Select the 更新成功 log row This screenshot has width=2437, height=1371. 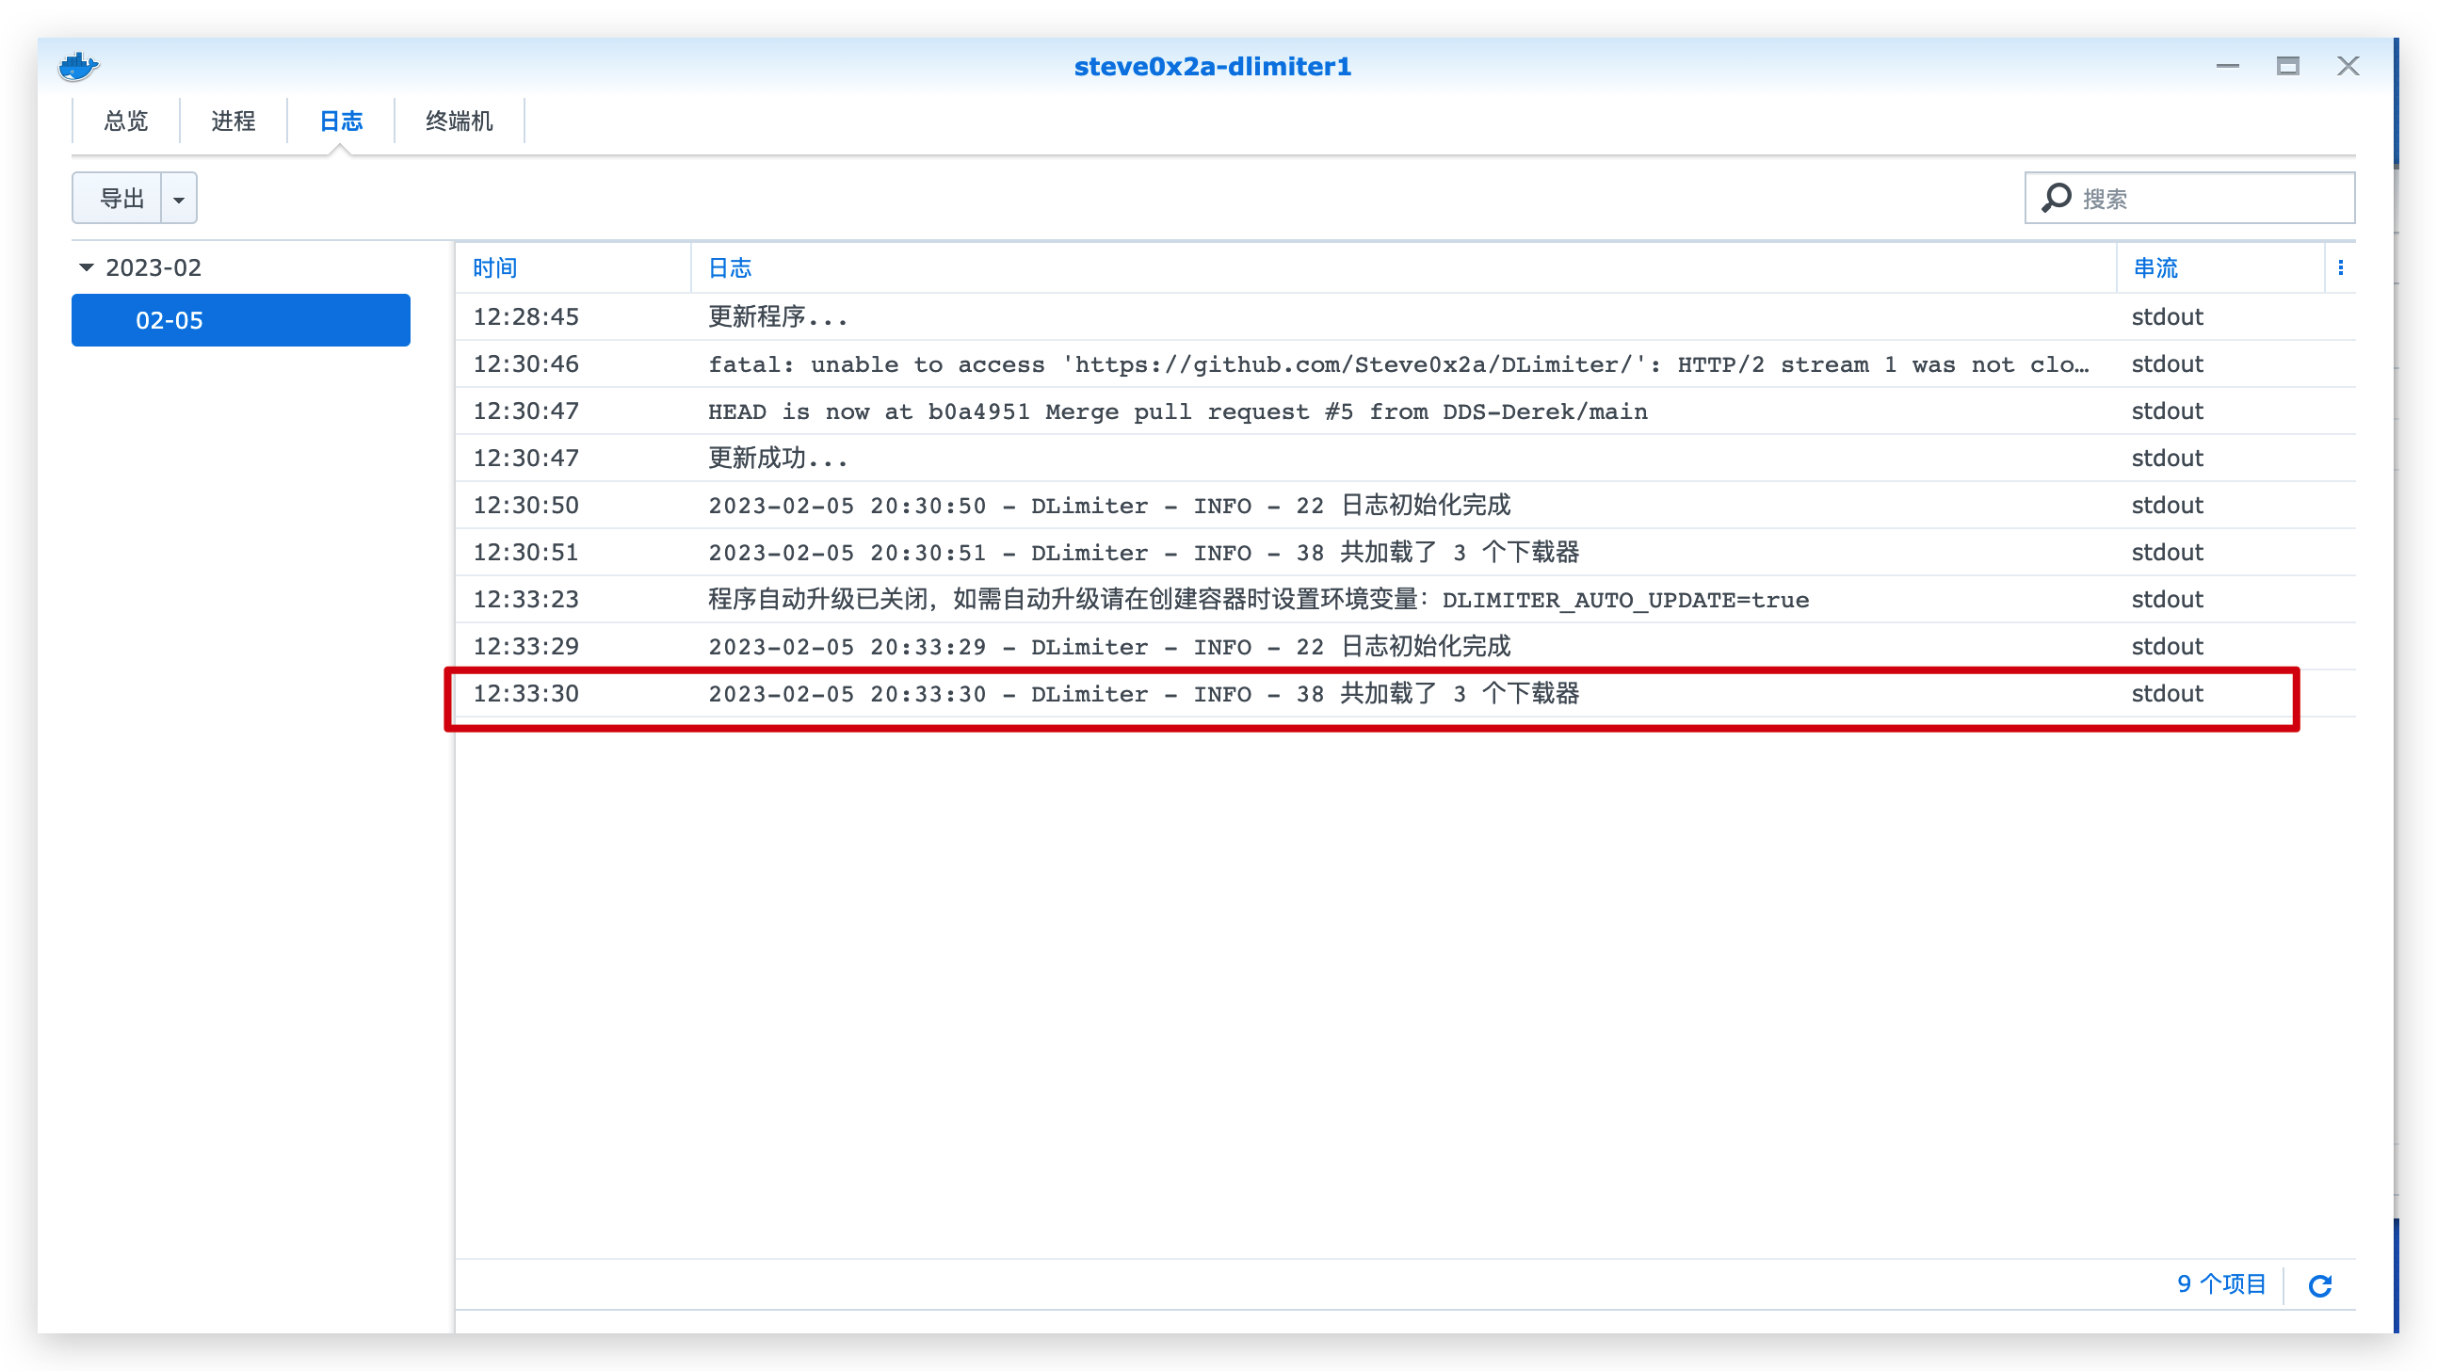[x=1405, y=459]
